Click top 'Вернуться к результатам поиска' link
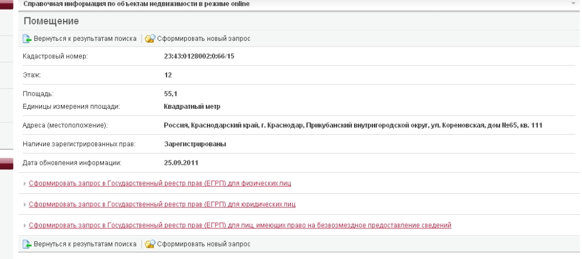The height and width of the screenshot is (259, 582). (84, 39)
